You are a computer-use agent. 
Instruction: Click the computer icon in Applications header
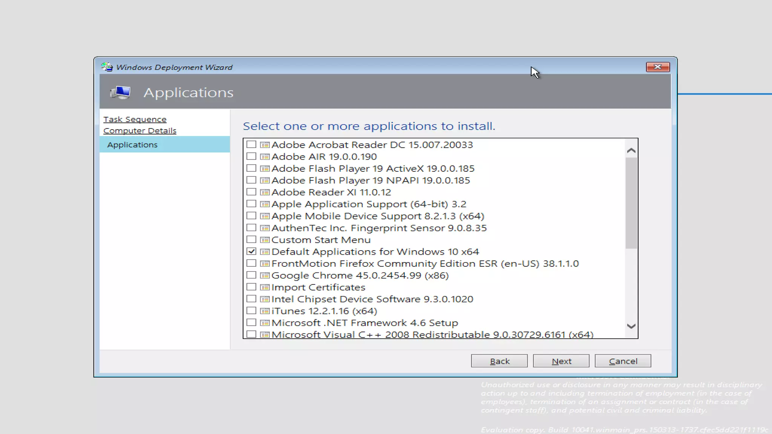120,92
